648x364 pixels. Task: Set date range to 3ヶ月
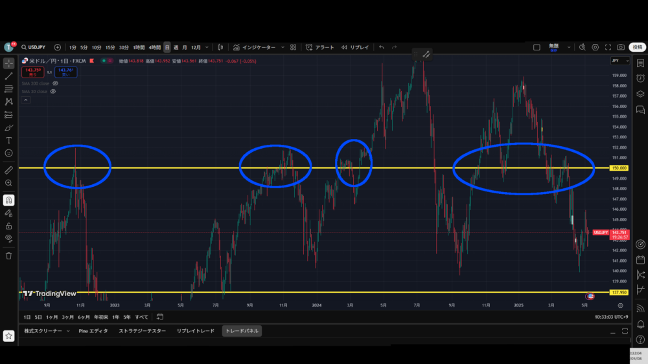click(68, 317)
